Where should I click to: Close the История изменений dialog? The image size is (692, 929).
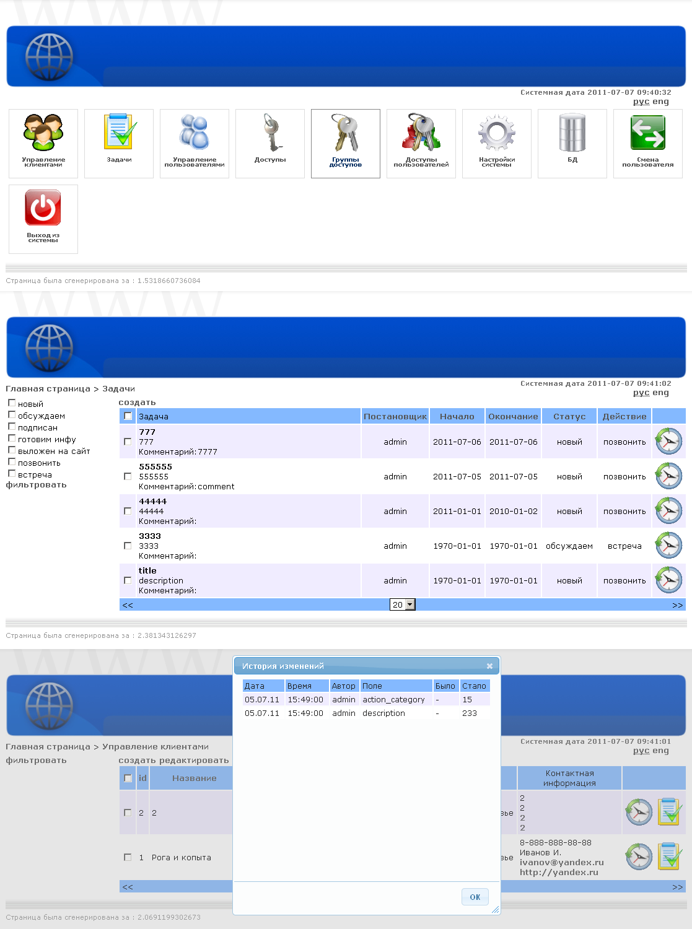coord(489,666)
